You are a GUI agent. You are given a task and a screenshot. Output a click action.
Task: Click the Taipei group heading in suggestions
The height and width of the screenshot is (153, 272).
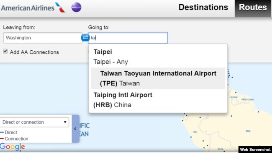pos(103,52)
